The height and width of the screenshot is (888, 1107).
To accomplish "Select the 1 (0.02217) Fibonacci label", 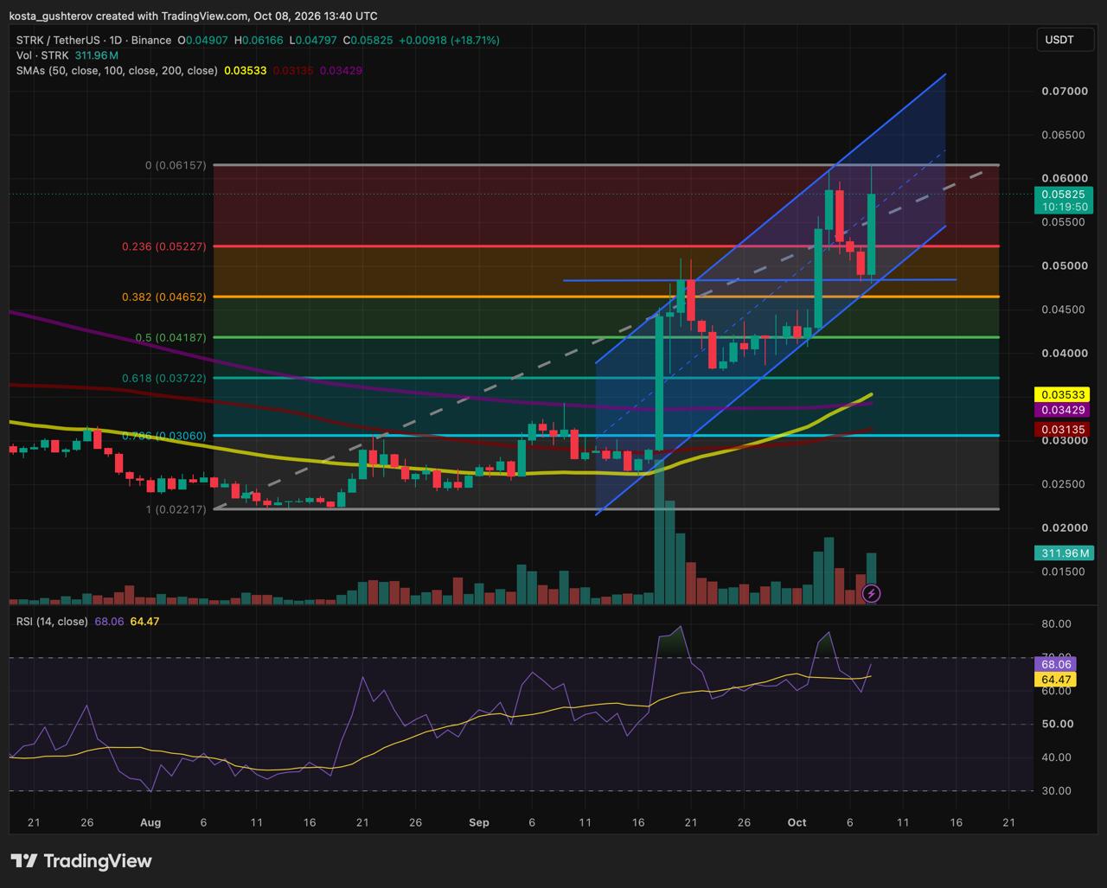I will 176,509.
